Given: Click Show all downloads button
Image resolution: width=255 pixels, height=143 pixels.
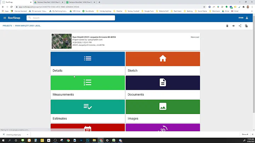Looking at the screenshot, I should pos(245,135).
